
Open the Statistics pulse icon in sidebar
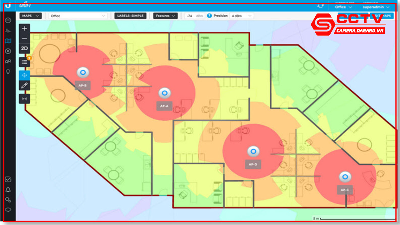click(8, 31)
